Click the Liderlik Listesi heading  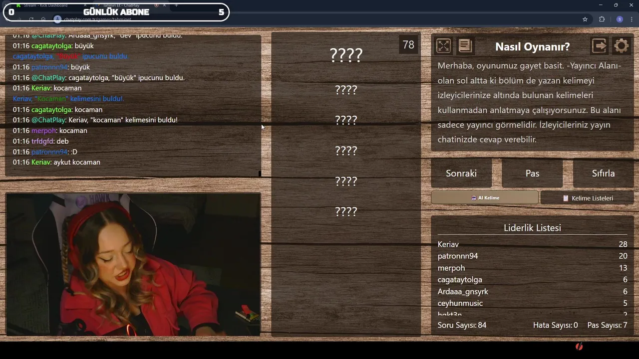(x=532, y=228)
